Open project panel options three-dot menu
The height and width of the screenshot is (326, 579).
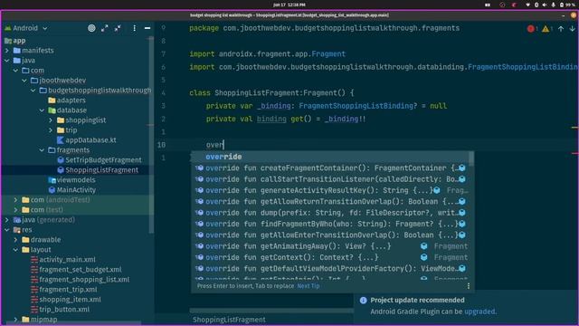135,28
